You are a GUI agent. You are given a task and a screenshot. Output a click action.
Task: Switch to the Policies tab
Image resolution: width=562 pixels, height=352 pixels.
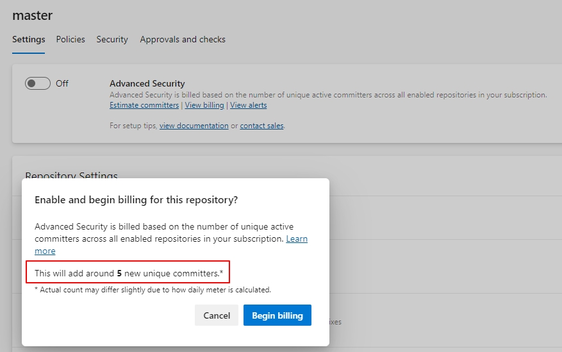click(x=70, y=39)
